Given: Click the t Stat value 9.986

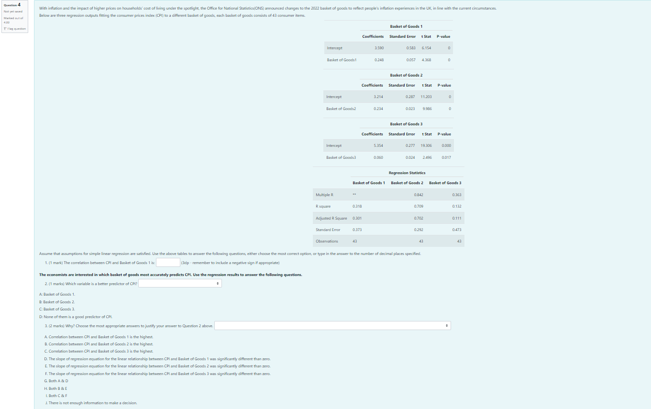Looking at the screenshot, I should coord(427,109).
